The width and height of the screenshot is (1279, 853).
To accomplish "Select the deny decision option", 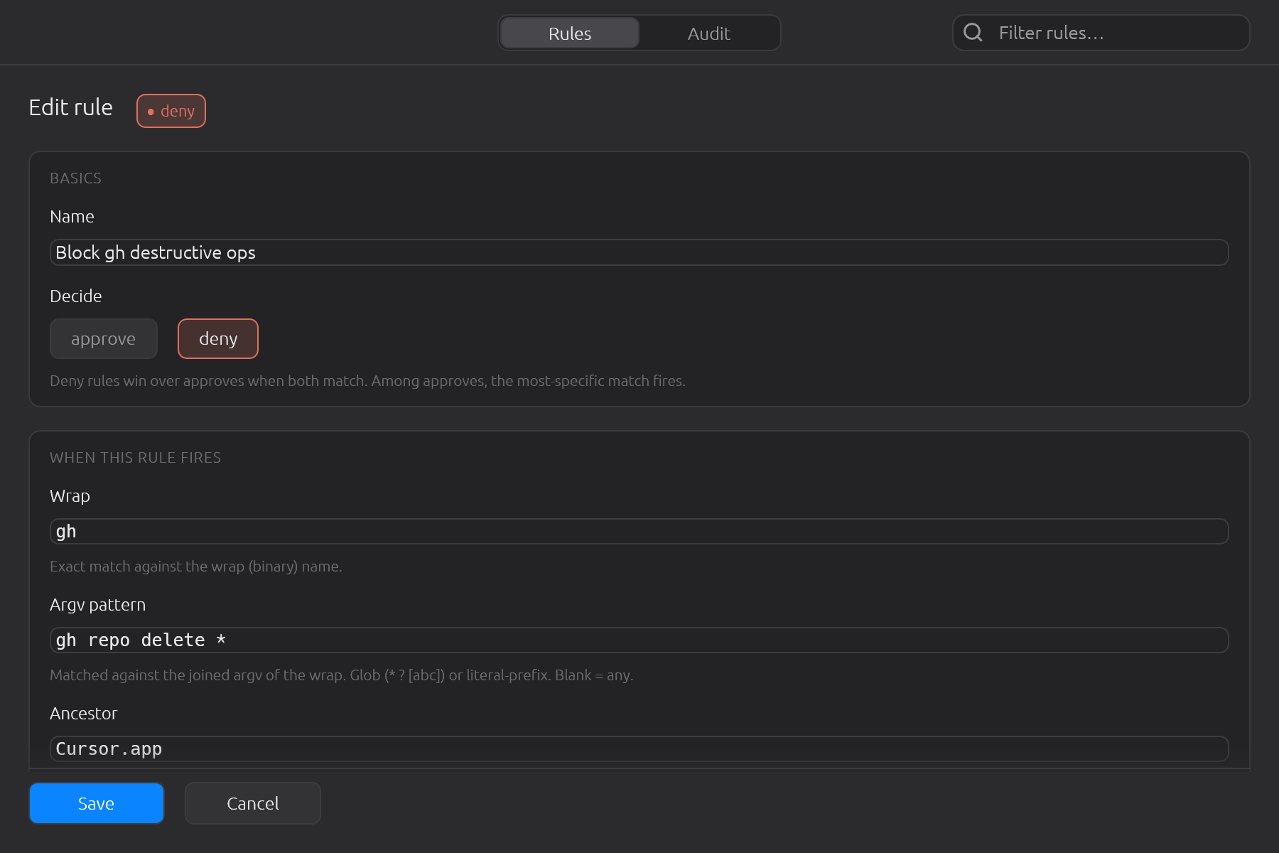I will pyautogui.click(x=218, y=339).
